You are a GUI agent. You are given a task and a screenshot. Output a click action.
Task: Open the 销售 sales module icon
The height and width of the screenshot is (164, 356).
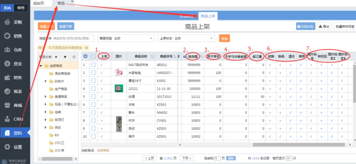[x=7, y=36]
